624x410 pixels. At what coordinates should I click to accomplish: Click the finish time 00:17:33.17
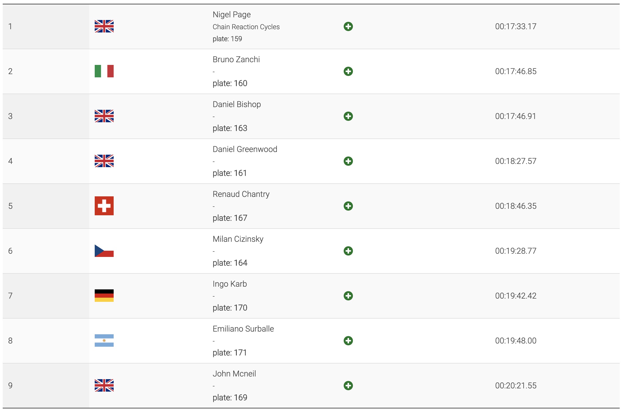(x=515, y=27)
